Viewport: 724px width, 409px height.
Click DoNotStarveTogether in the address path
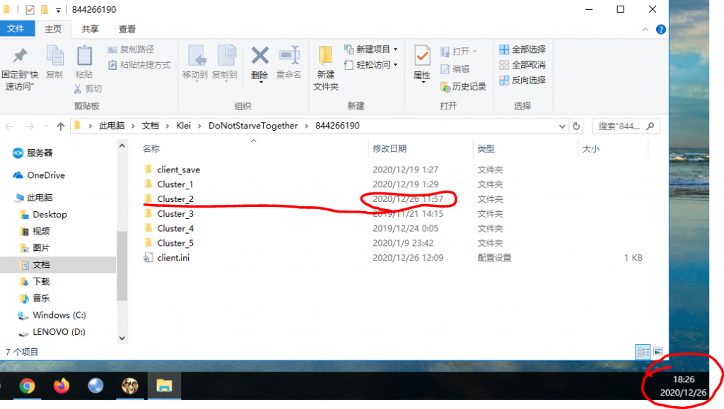tap(253, 126)
